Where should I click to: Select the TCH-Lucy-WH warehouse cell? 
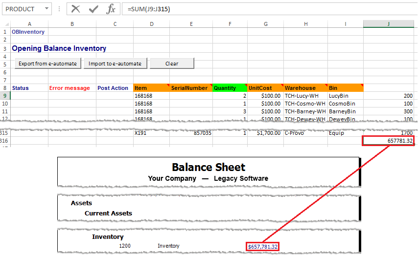pyautogui.click(x=305, y=96)
